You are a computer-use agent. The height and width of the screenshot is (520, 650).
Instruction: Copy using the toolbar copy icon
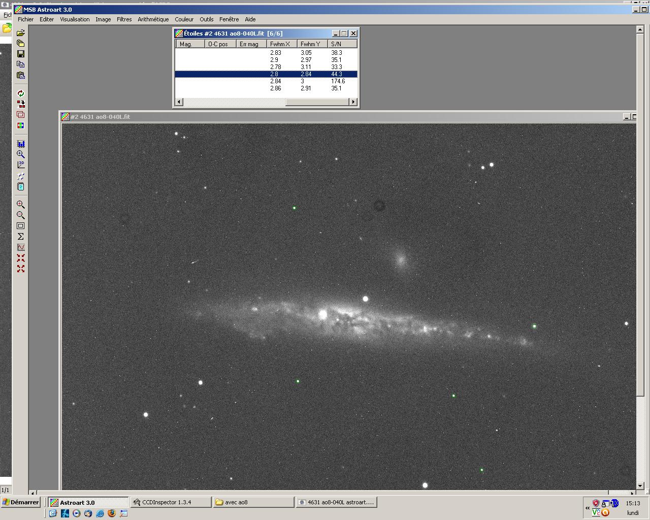click(x=21, y=64)
